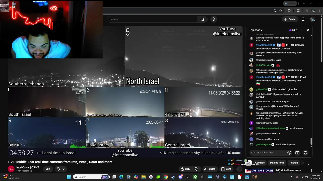Open menu for White House press video

[311, 171]
